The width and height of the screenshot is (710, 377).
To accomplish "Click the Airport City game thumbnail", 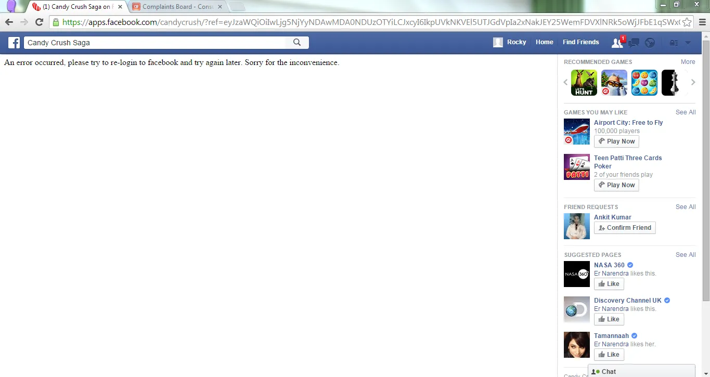I will pyautogui.click(x=577, y=132).
